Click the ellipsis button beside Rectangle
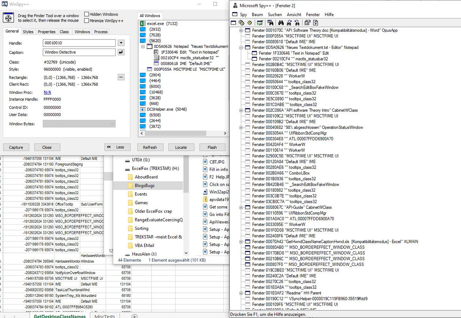 tap(121, 77)
